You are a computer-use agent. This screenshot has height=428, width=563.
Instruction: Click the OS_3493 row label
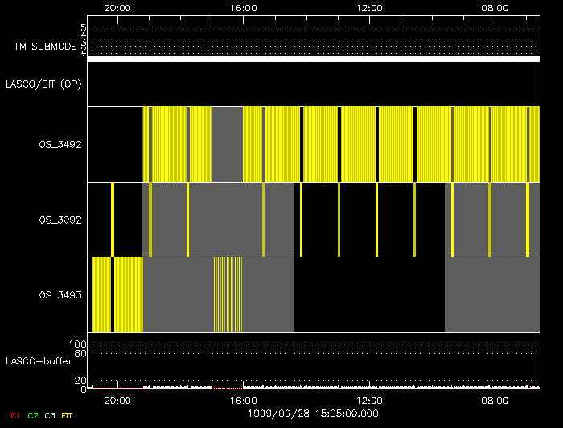(60, 295)
